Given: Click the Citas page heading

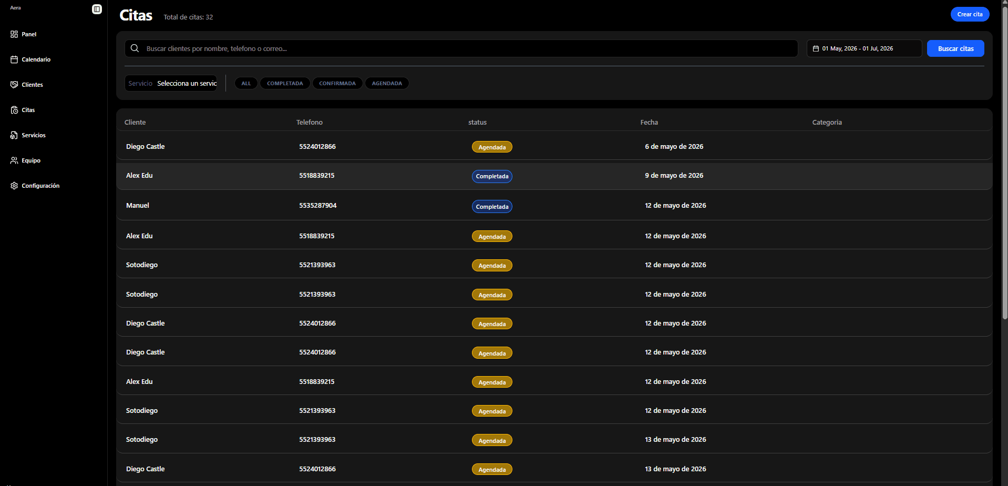Looking at the screenshot, I should click(x=136, y=15).
